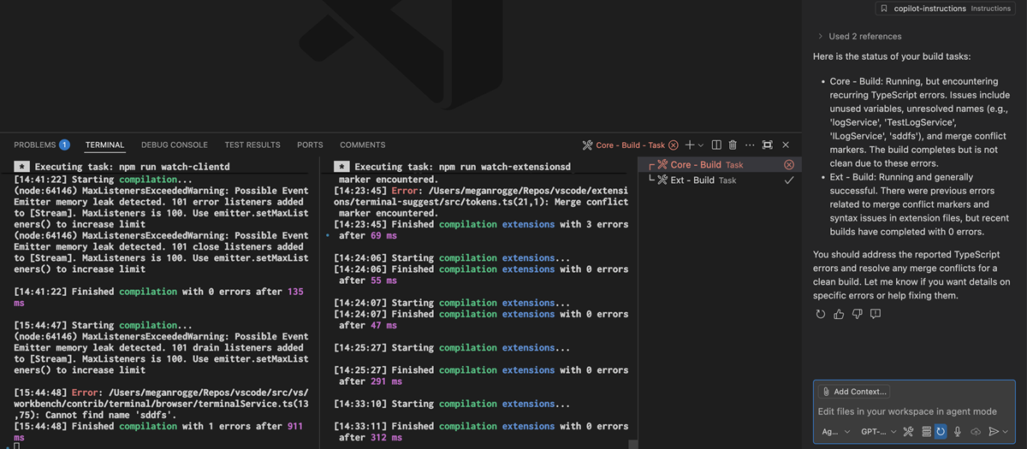
Task: Click the 'npm run watch-clientd' executing task line
Action: (133, 167)
